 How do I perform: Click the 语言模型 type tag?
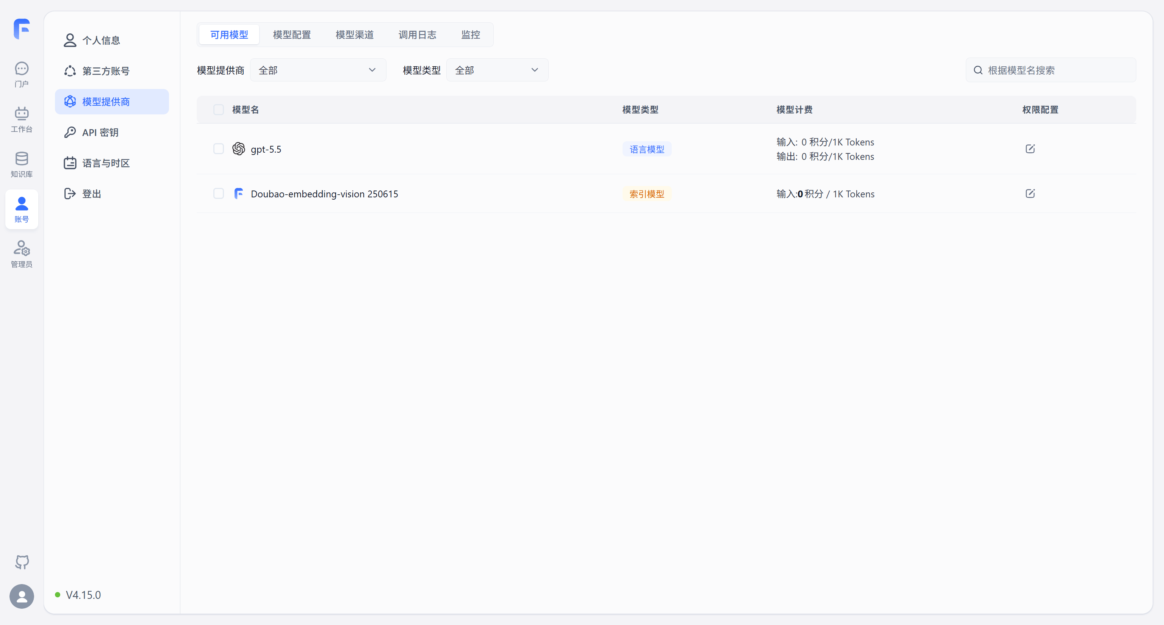pos(647,149)
